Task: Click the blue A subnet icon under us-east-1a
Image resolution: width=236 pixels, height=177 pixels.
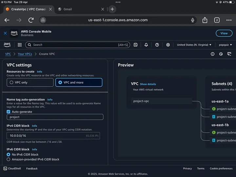Action: pos(214,117)
